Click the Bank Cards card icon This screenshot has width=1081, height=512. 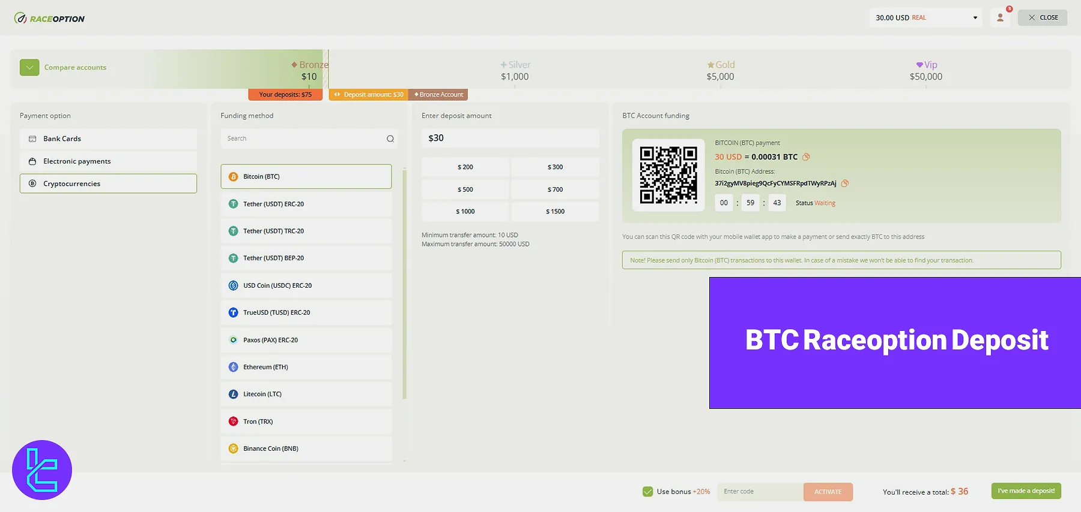(32, 138)
